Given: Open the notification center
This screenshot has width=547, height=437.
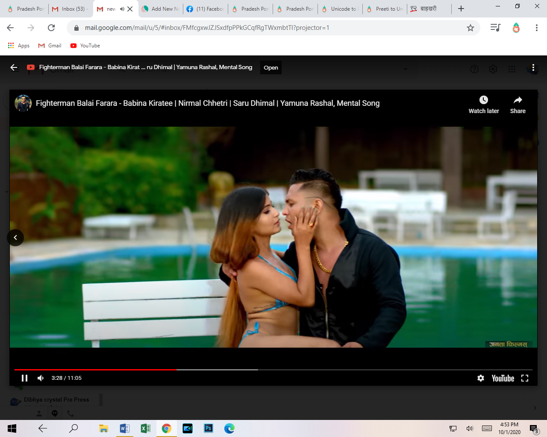Looking at the screenshot, I should click(534, 429).
